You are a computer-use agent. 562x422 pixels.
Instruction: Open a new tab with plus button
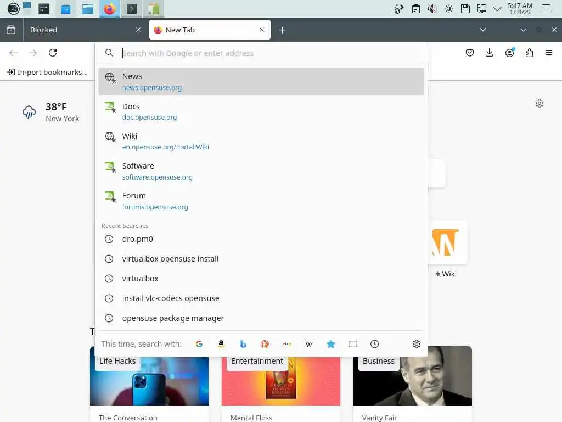click(x=283, y=30)
